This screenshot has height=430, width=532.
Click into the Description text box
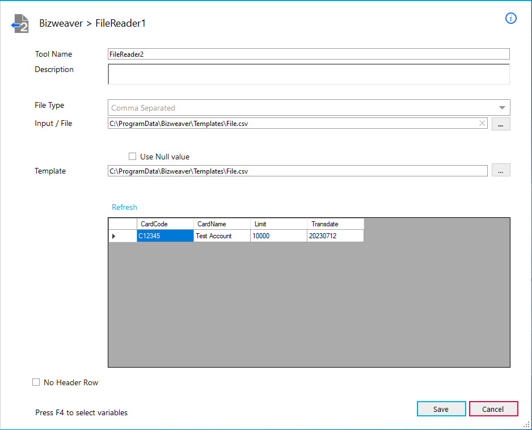(x=309, y=74)
